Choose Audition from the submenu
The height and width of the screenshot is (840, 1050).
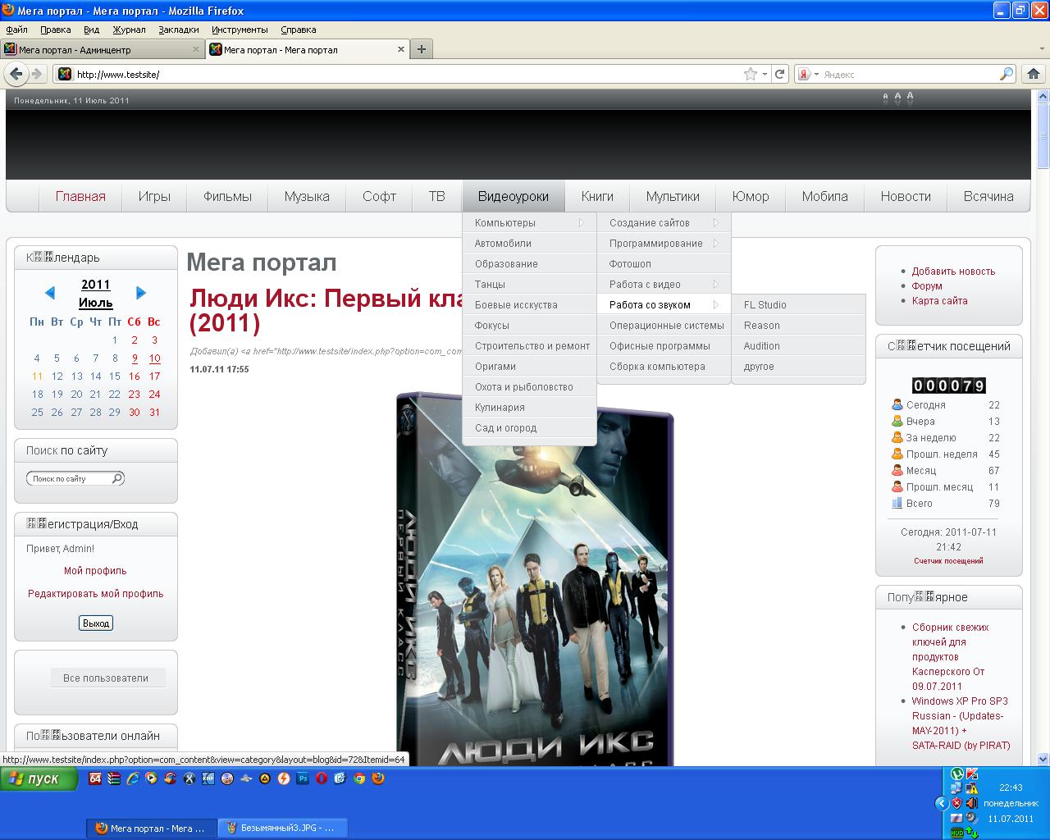[x=798, y=346]
